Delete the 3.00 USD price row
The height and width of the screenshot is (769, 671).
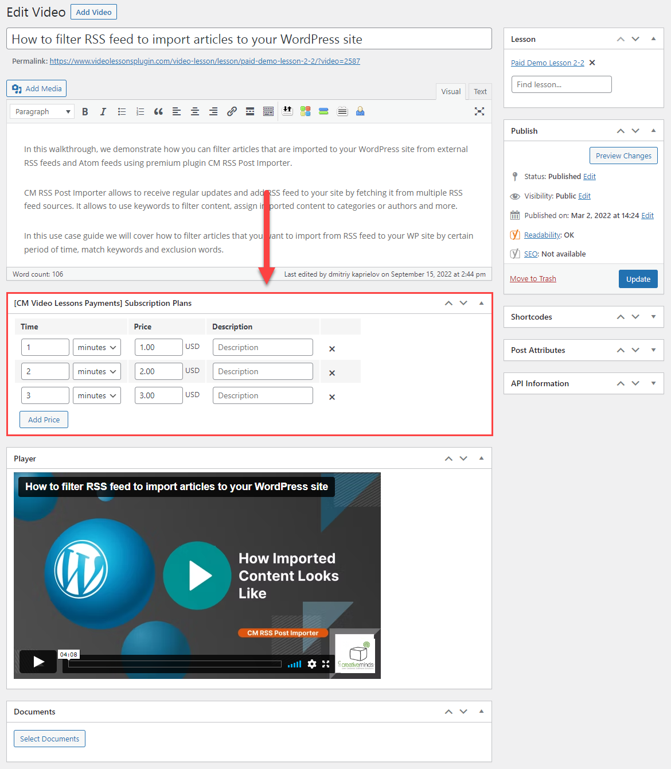click(332, 397)
